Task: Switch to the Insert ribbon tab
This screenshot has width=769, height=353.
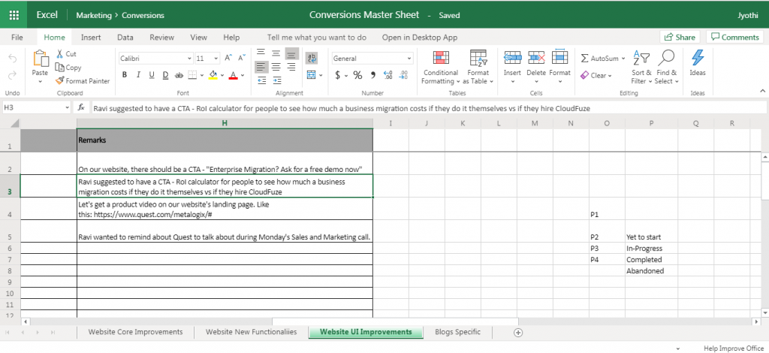Action: pos(91,38)
